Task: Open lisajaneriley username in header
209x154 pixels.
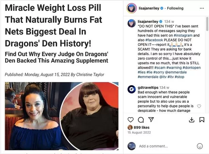Action: click(149, 8)
